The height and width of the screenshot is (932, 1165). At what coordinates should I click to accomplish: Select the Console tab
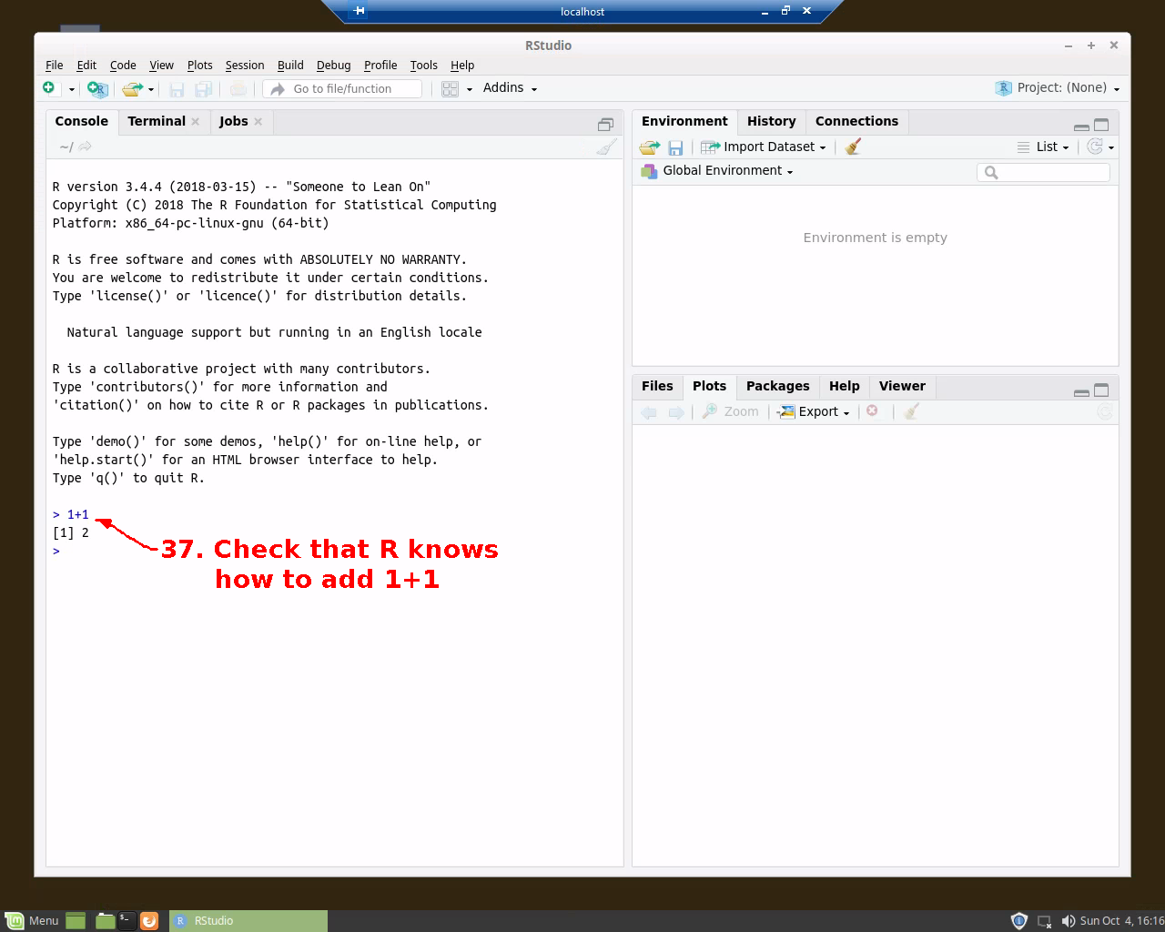point(81,121)
